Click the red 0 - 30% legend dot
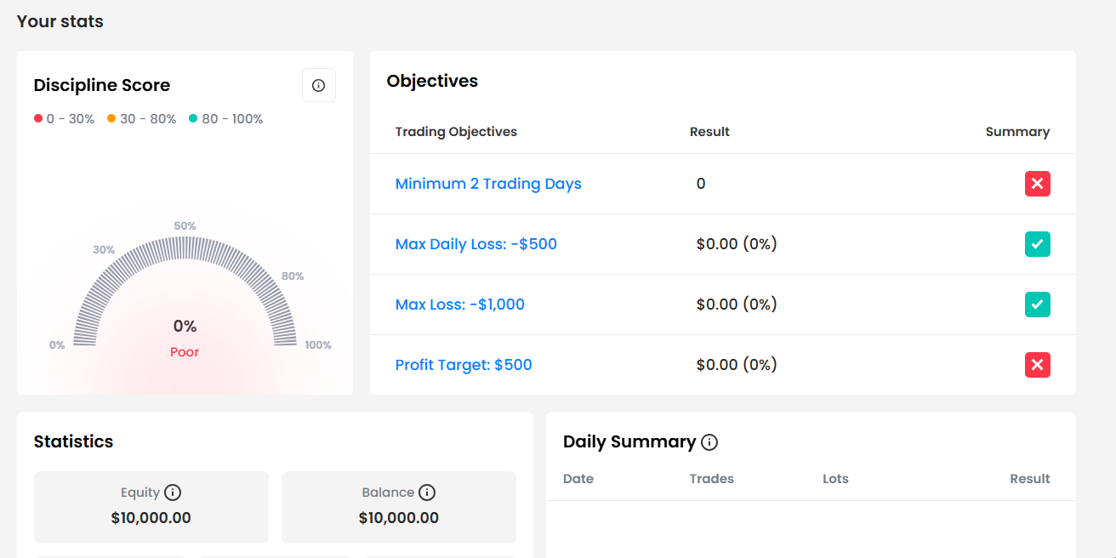The height and width of the screenshot is (558, 1116). coord(38,119)
